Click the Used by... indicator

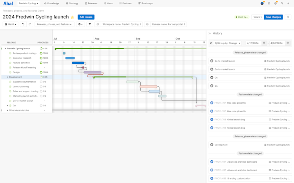tap(241, 17)
